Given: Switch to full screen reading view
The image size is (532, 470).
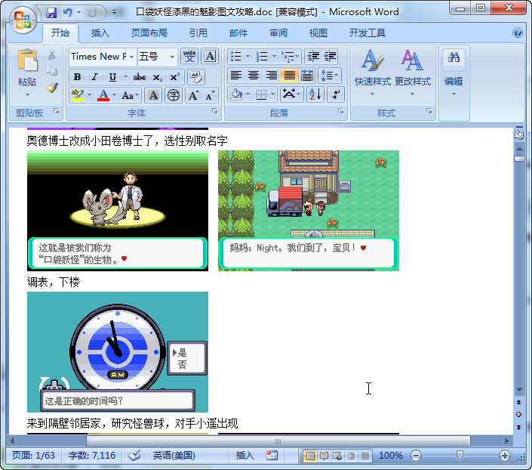Looking at the screenshot, I should (x=324, y=456).
